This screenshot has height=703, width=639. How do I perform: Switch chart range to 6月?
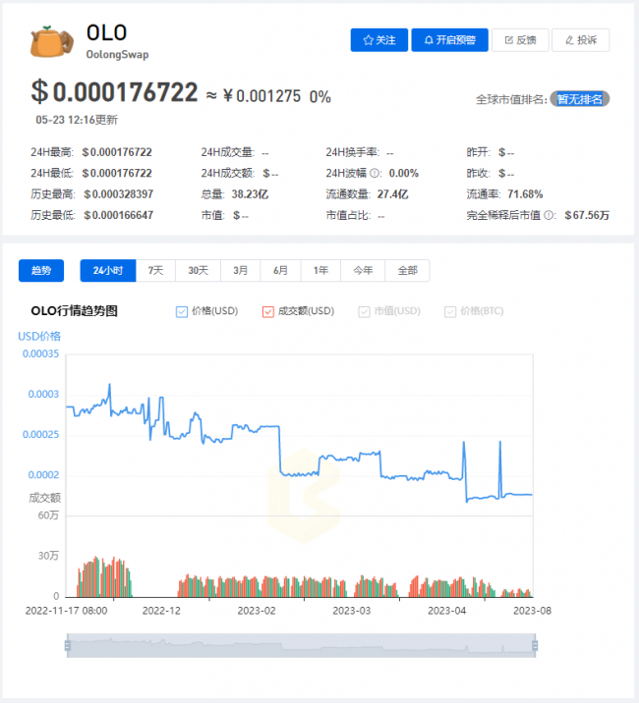280,271
